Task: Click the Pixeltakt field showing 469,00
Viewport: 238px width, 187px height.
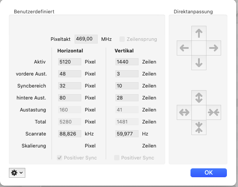Action: click(x=86, y=39)
